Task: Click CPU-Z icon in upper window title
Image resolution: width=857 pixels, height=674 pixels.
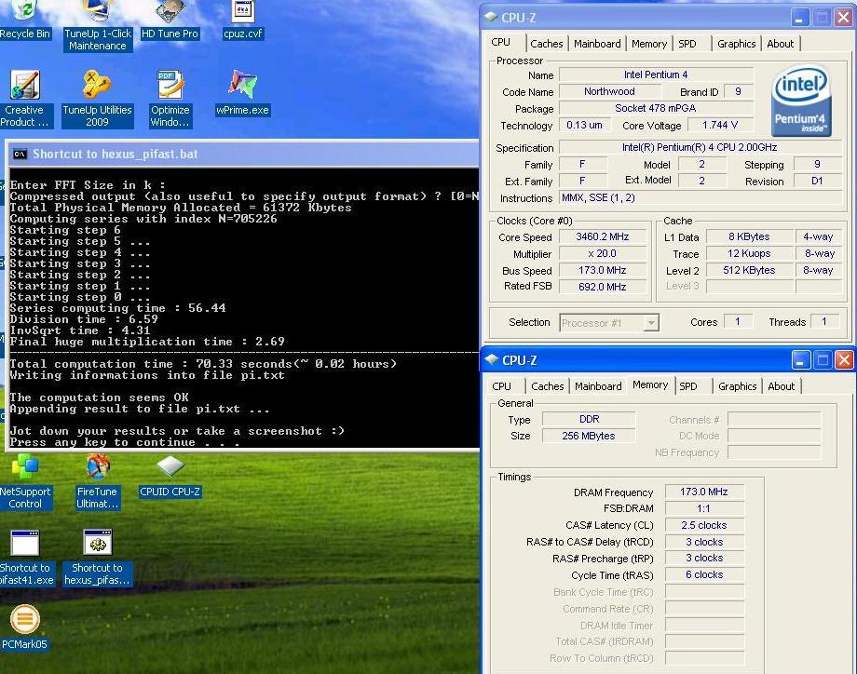Action: 491,17
